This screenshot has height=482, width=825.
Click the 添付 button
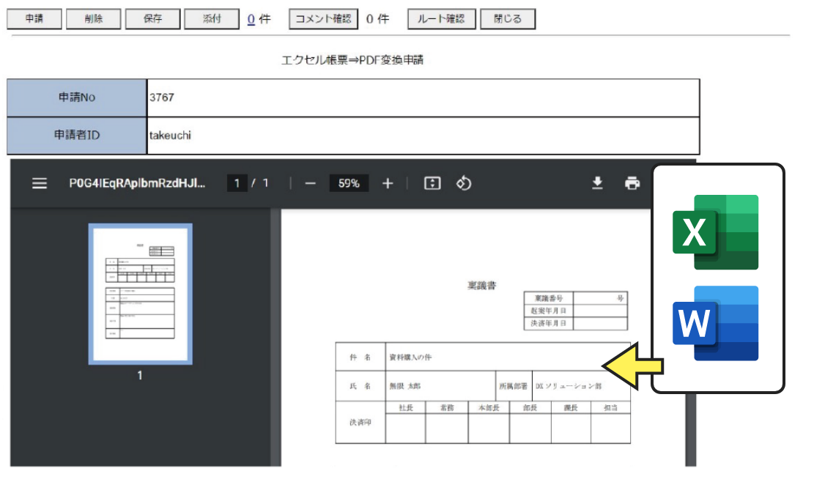tap(212, 19)
